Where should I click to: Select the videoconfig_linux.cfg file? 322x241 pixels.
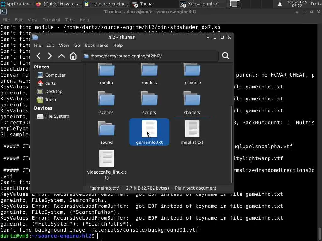coord(107,165)
